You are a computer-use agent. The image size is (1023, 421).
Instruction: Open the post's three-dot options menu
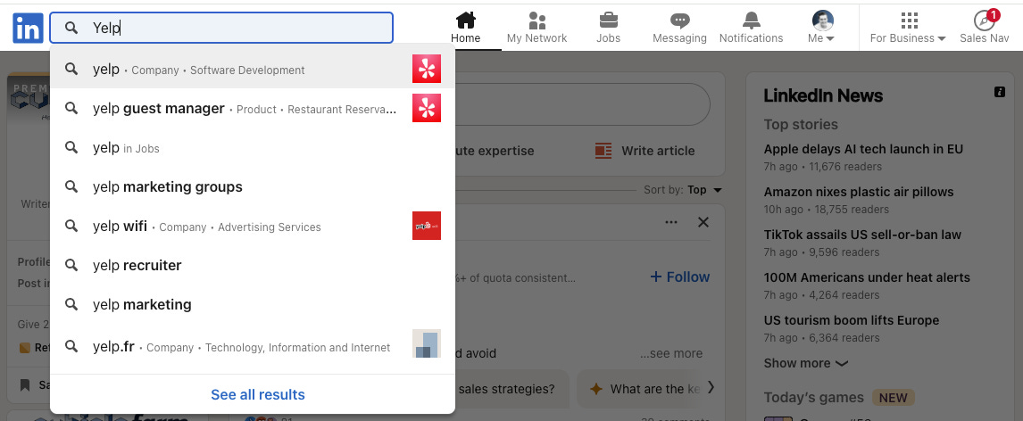tap(670, 222)
